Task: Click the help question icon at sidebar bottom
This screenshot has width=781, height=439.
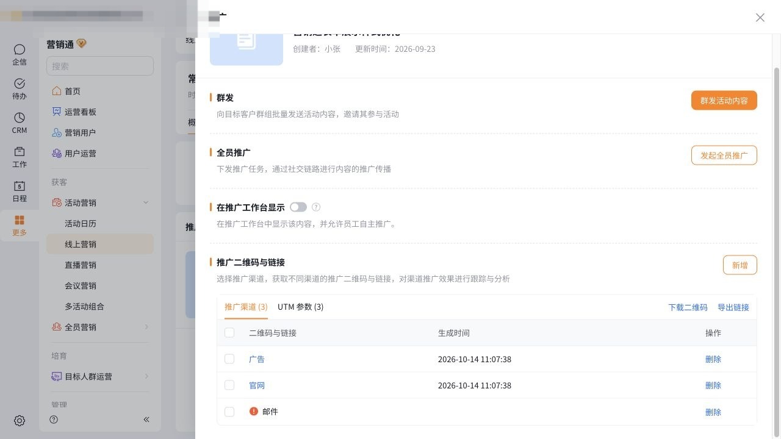Action: point(54,419)
